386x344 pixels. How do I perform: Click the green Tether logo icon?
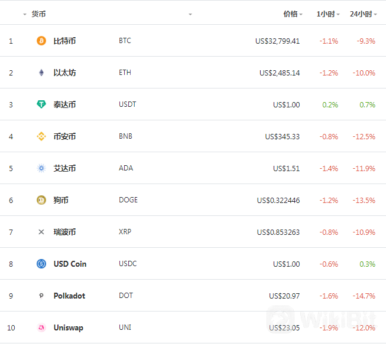click(x=41, y=104)
